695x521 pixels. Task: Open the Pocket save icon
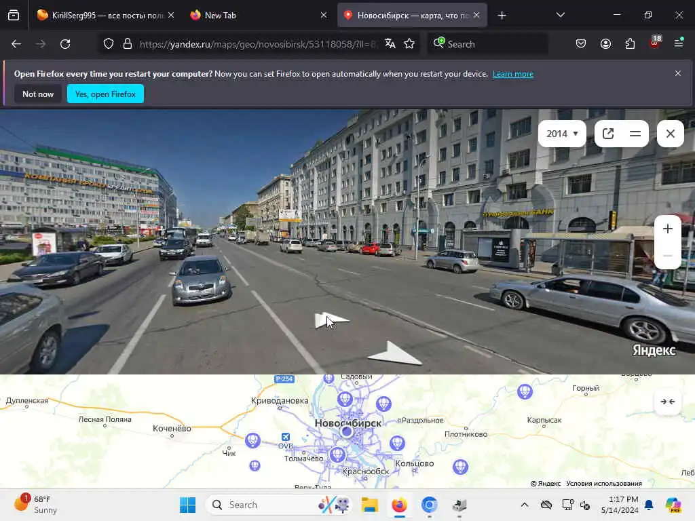(x=581, y=43)
